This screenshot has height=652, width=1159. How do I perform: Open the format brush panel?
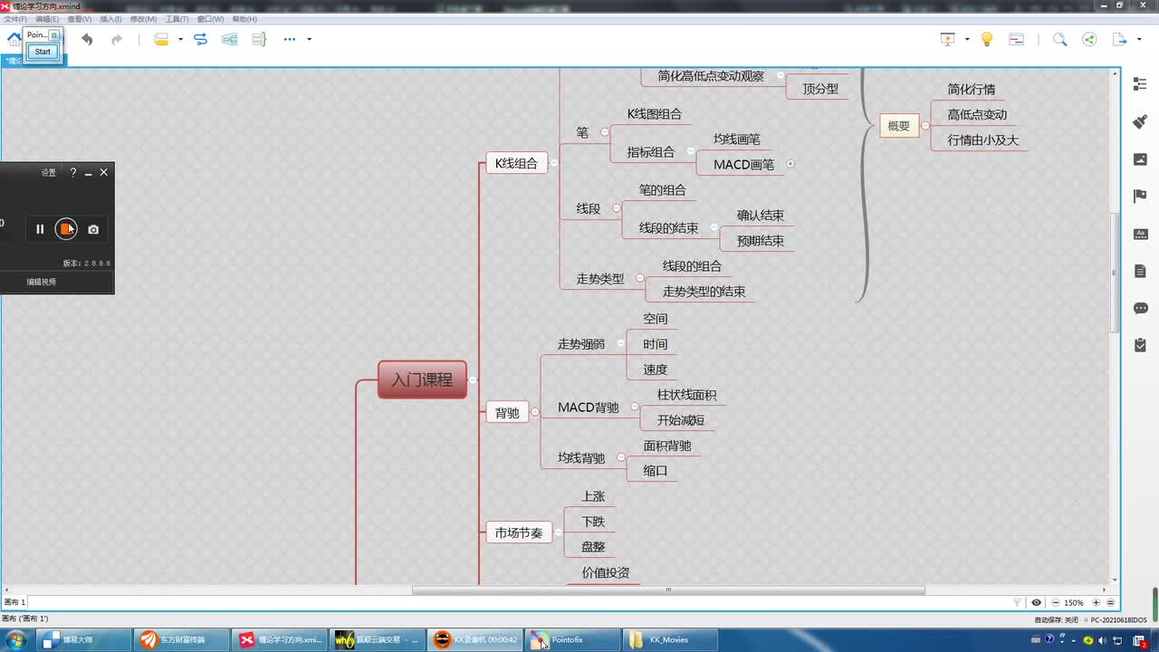pyautogui.click(x=1140, y=121)
